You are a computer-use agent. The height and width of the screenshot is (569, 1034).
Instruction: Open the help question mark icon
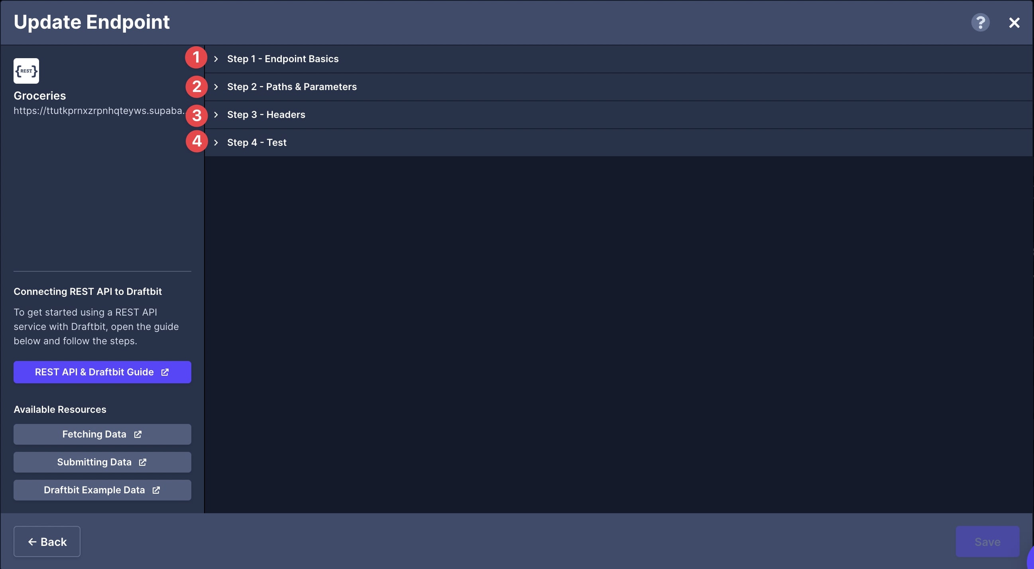tap(980, 22)
